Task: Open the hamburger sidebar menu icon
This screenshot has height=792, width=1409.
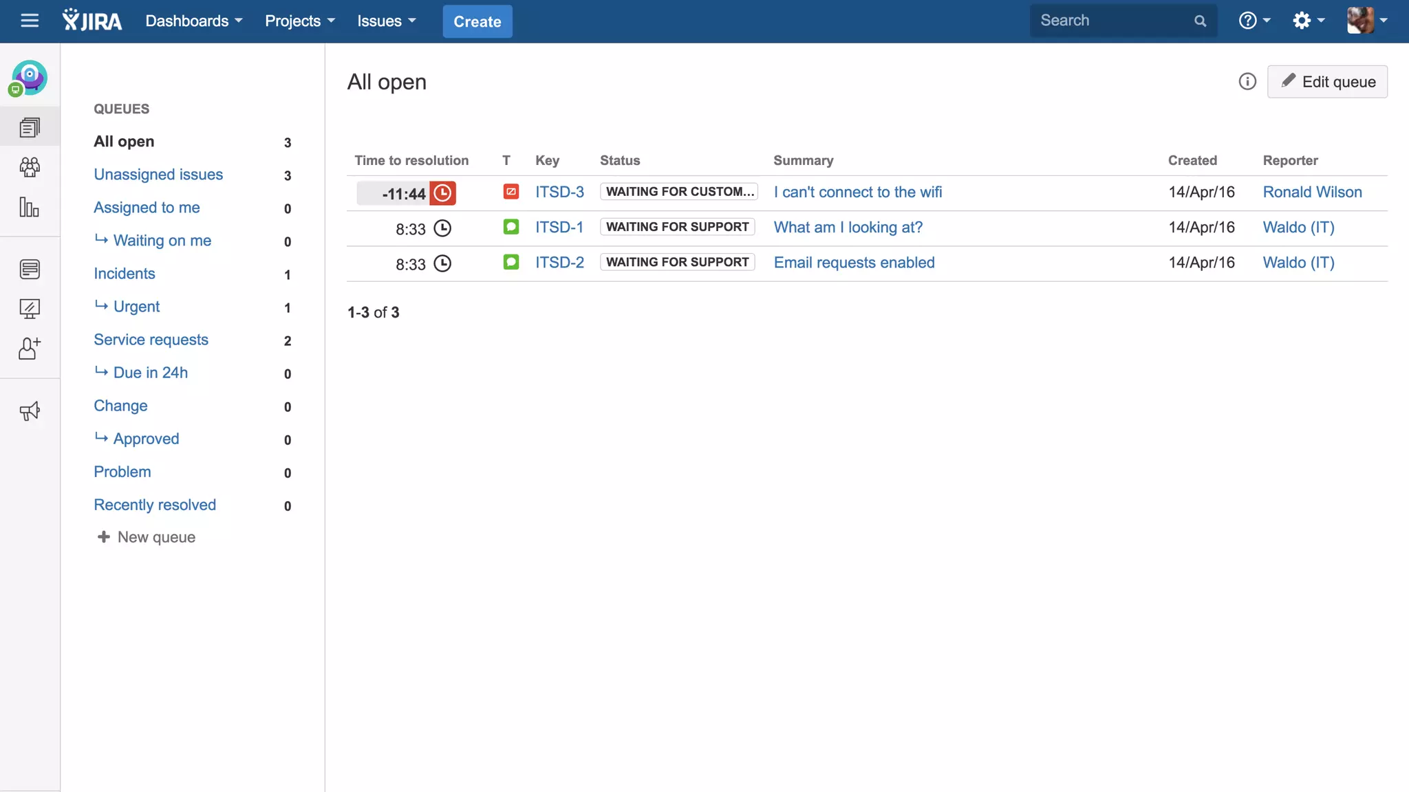Action: tap(30, 21)
